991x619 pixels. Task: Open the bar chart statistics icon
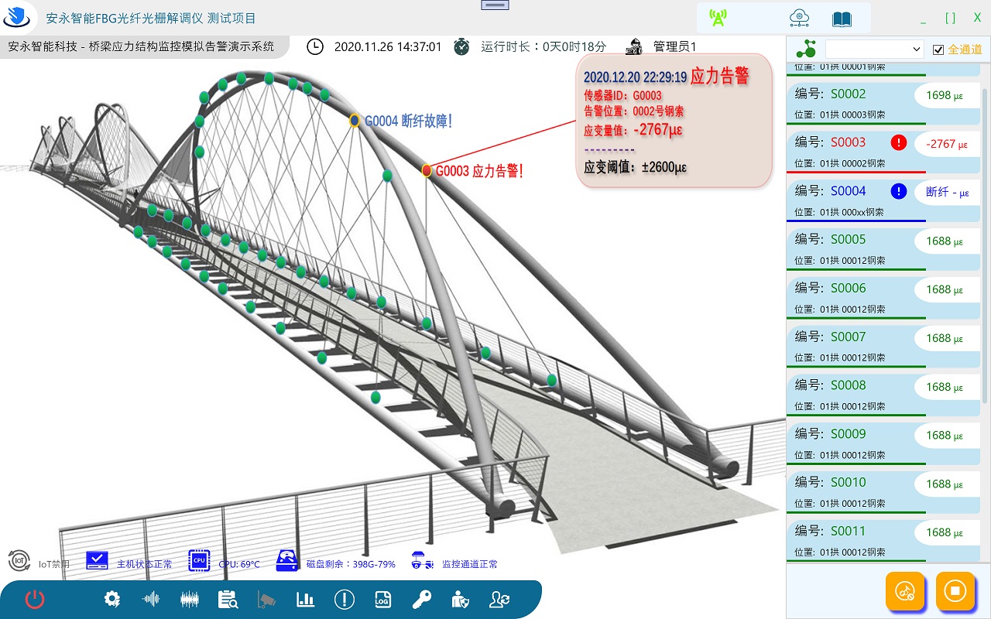point(305,599)
